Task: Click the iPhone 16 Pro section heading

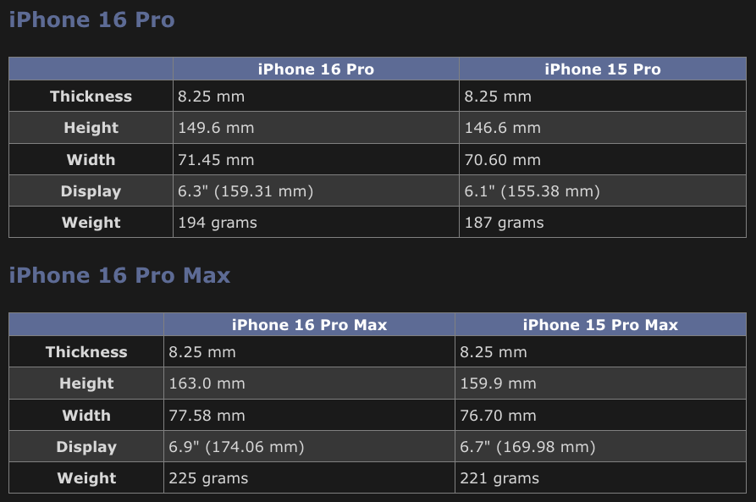Action: coord(91,20)
